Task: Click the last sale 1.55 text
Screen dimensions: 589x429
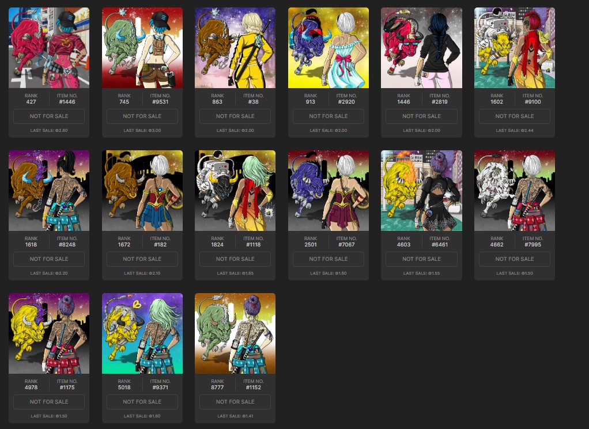Action: point(421,274)
